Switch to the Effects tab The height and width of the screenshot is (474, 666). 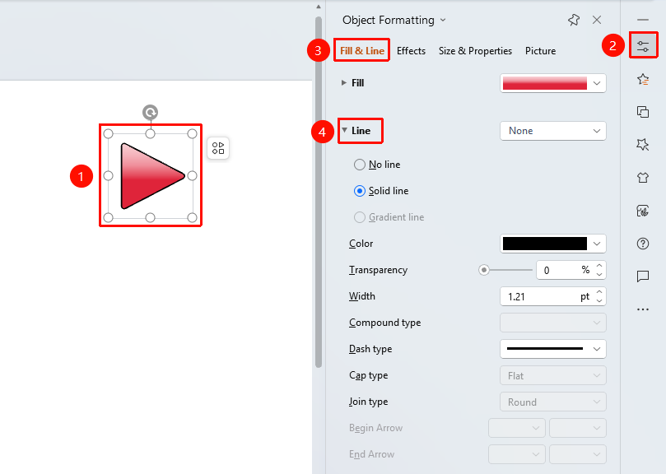coord(411,50)
